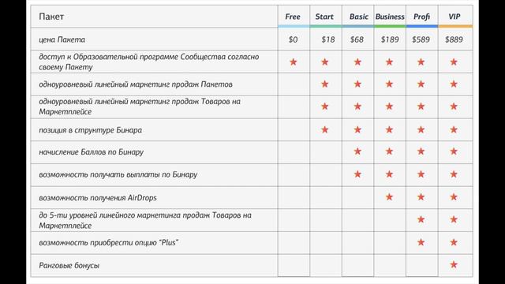Click the VIP star in Ранговые бонусы row
This screenshot has width=505, height=284.
(x=454, y=265)
